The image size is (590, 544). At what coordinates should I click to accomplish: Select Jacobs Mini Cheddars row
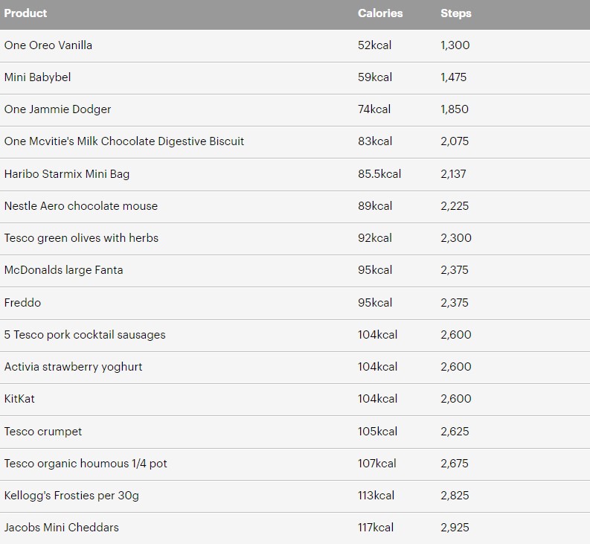[295, 528]
